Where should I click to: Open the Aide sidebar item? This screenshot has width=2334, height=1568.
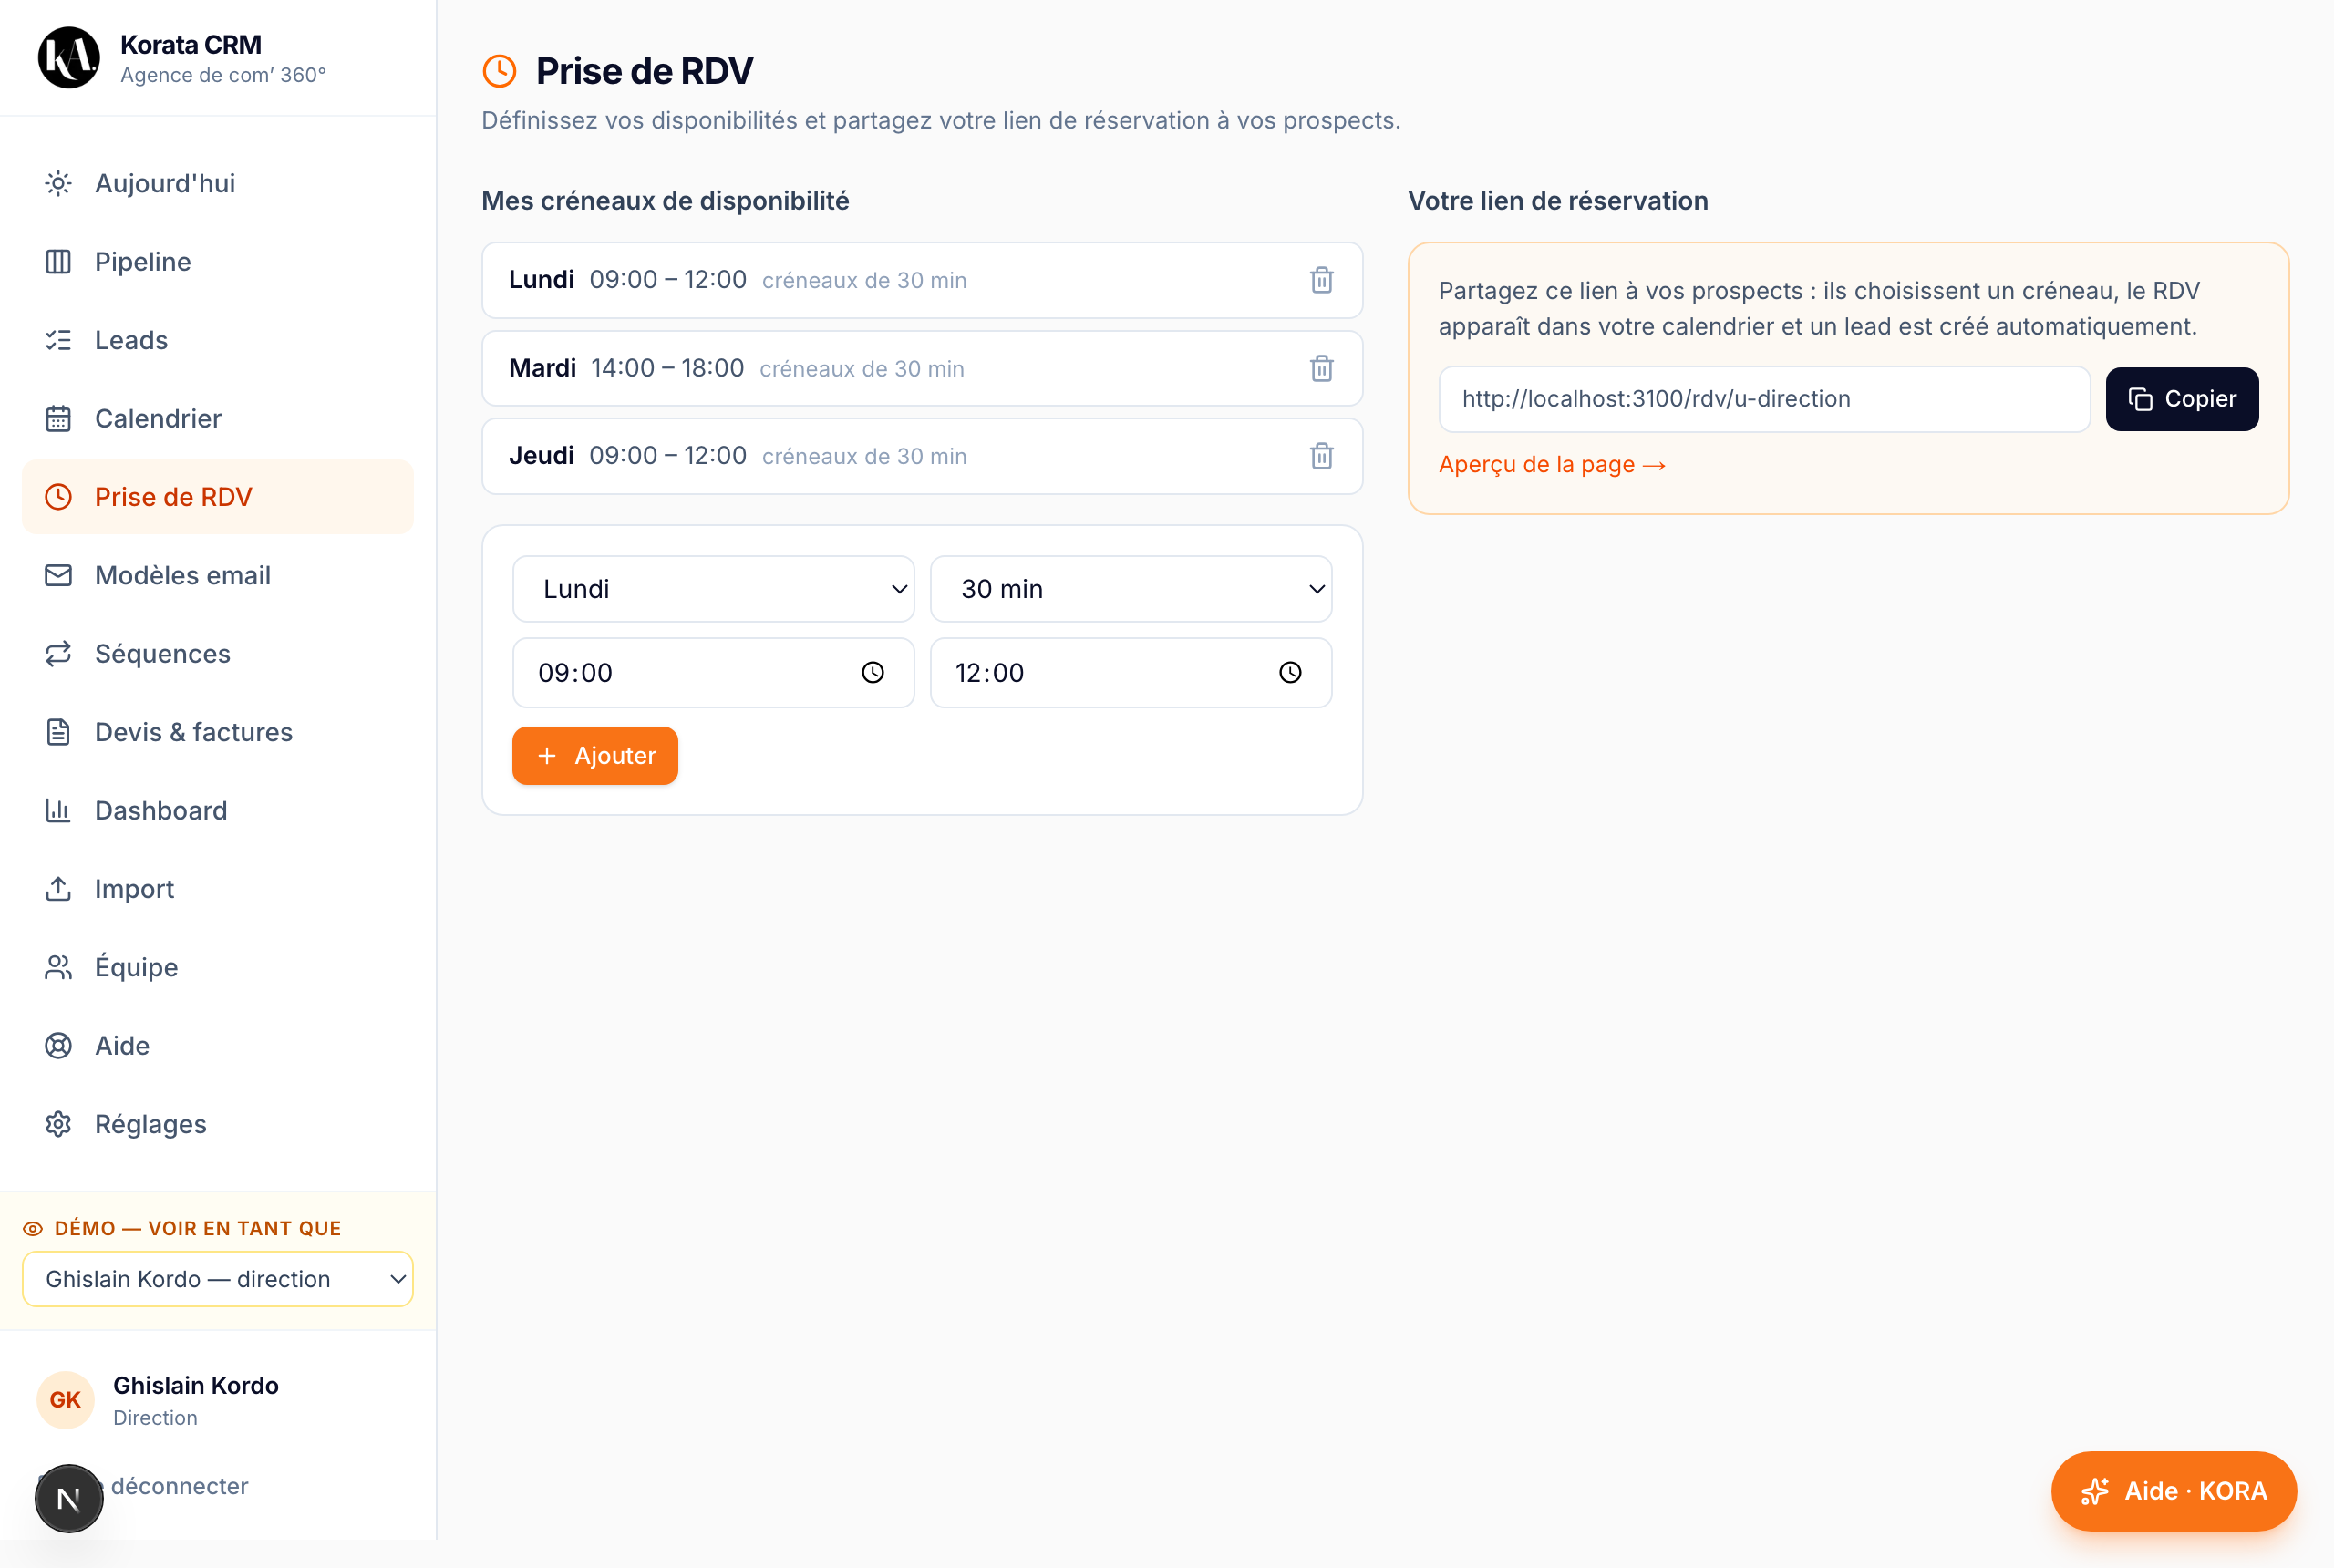[x=218, y=1046]
